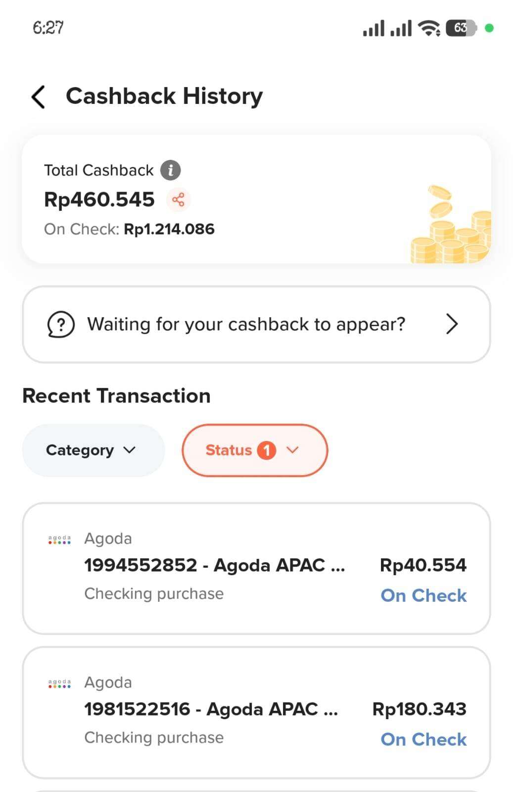Tap On Check status for Rp40.554

click(x=423, y=595)
